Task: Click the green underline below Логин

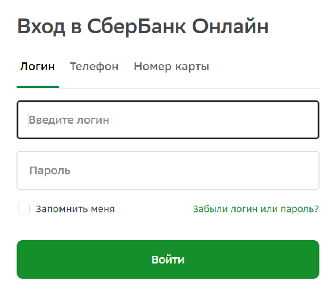Action: pyautogui.click(x=38, y=87)
